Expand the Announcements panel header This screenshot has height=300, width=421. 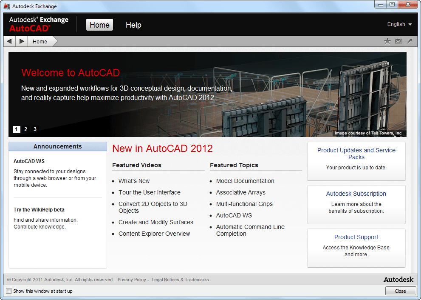(57, 146)
